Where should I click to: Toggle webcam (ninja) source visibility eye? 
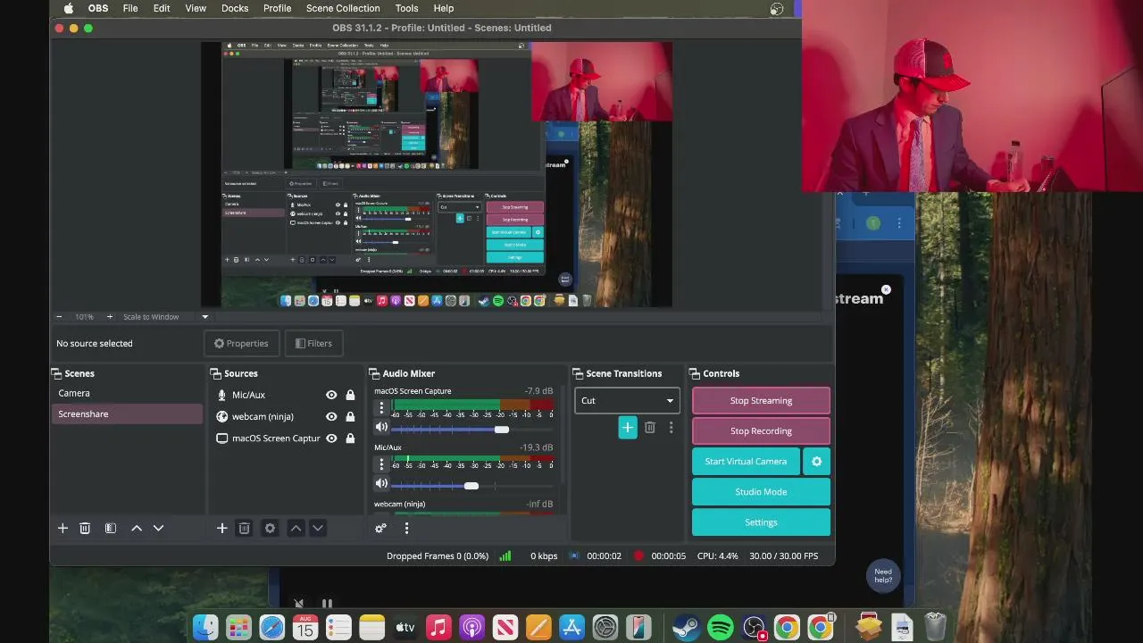pos(331,416)
